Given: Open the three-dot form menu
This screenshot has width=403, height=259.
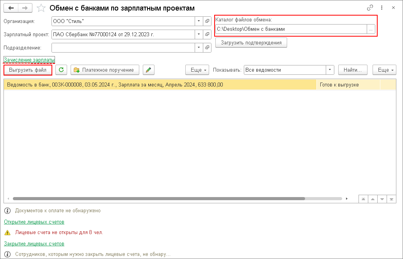Looking at the screenshot, I should click(382, 8).
